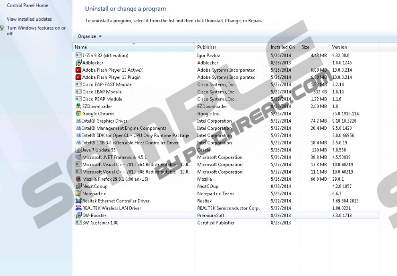
Task: Click publisher Oracle
Action: tap(204, 150)
